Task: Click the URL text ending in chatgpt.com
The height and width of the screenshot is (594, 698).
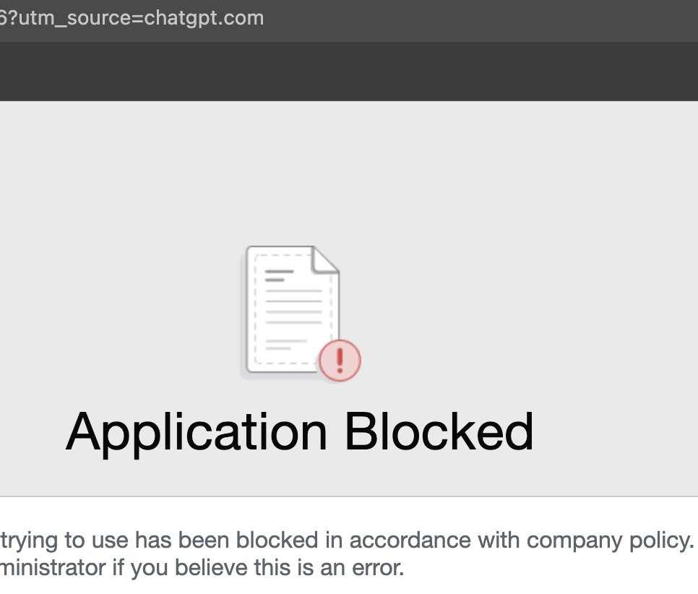Action: [132, 19]
